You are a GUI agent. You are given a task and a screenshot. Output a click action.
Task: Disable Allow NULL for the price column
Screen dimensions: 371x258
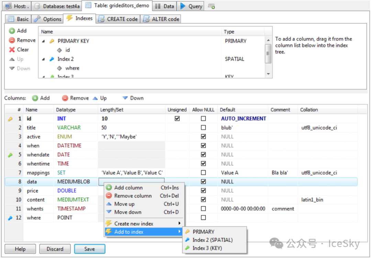(x=203, y=191)
